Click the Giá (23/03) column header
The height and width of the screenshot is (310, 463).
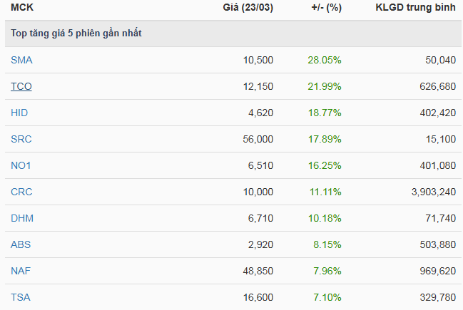[x=248, y=8]
